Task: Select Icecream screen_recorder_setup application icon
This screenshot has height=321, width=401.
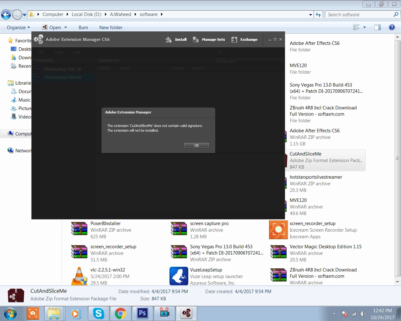Action: click(279, 230)
